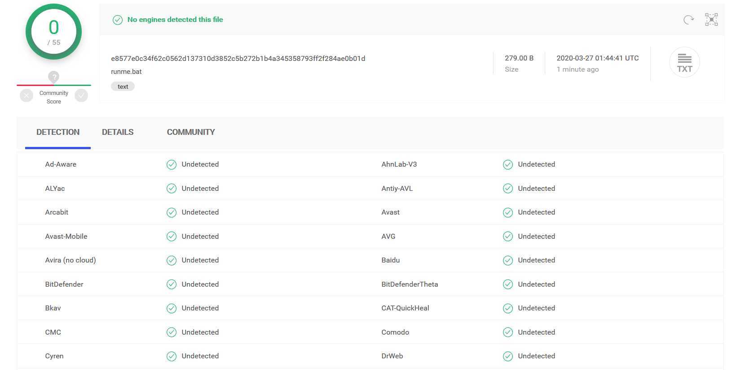Viewport: 732px width, 370px height.
Task: Open the similar files graph icon
Action: 711,20
